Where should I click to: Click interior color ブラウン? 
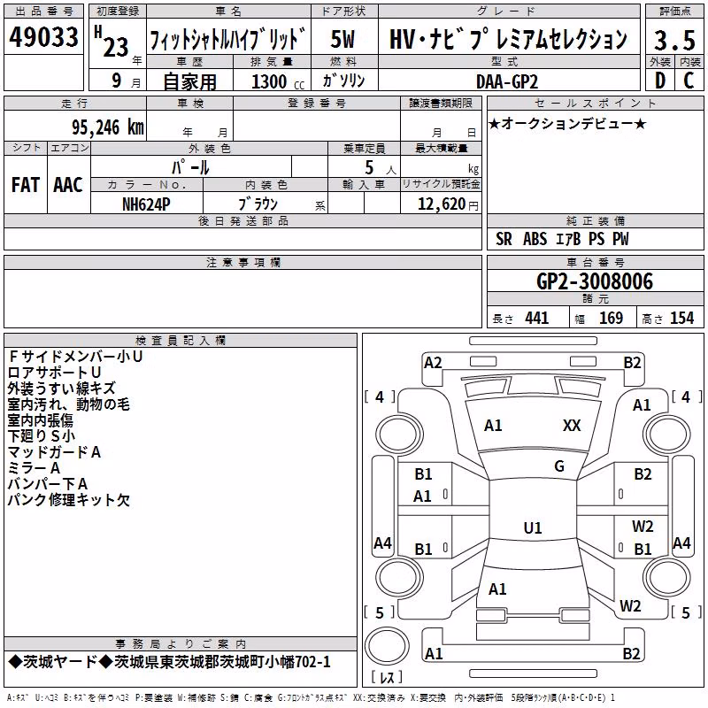[x=258, y=204]
